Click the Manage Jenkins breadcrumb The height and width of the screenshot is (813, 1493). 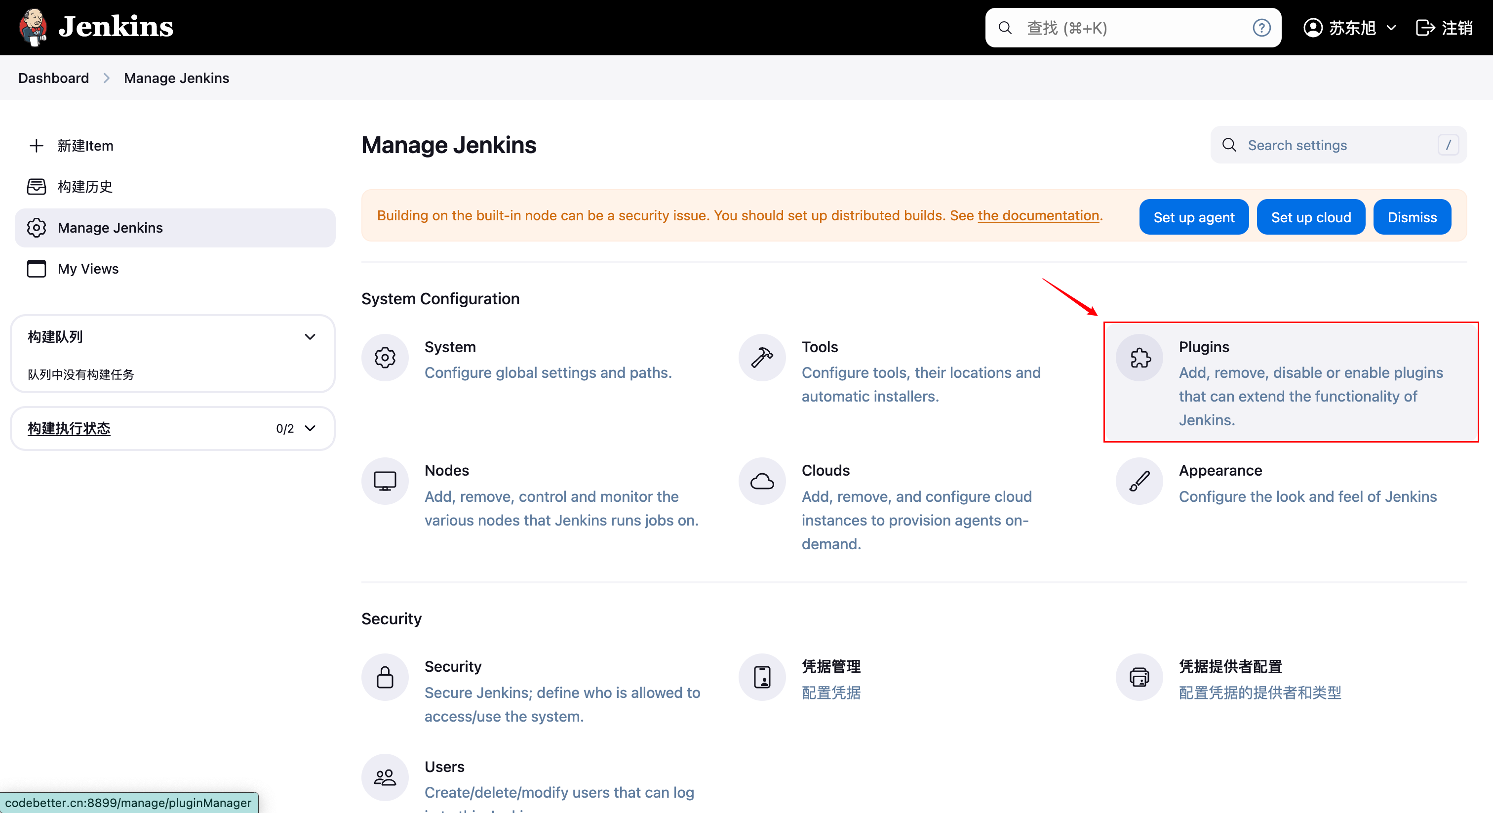click(x=176, y=78)
